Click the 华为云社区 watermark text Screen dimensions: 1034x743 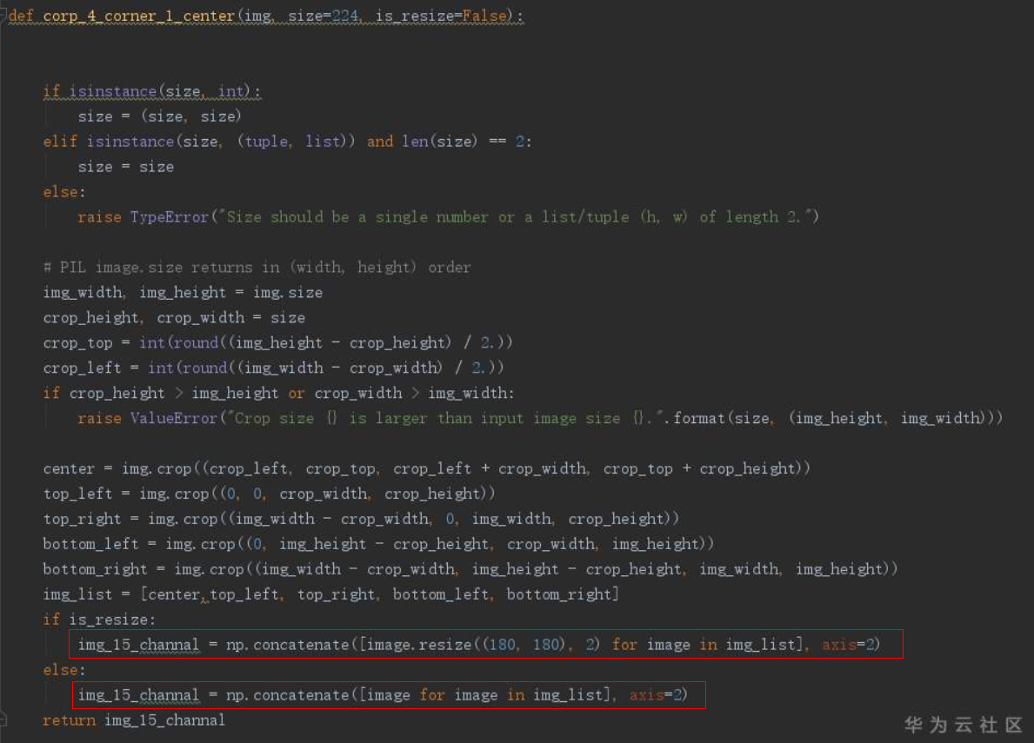click(x=960, y=725)
